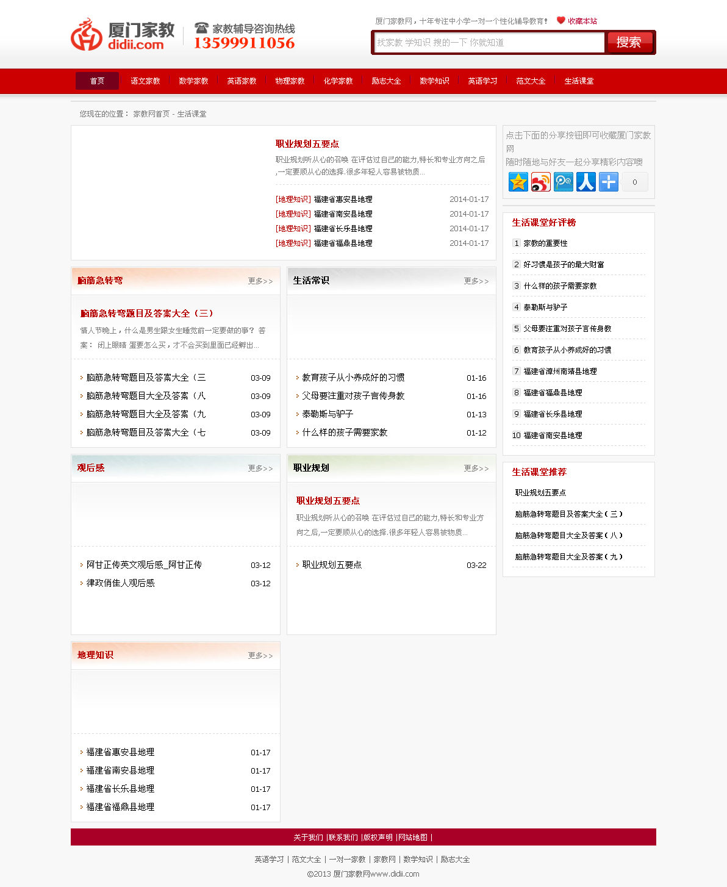Click the share count bubble
727x887 pixels.
point(635,182)
